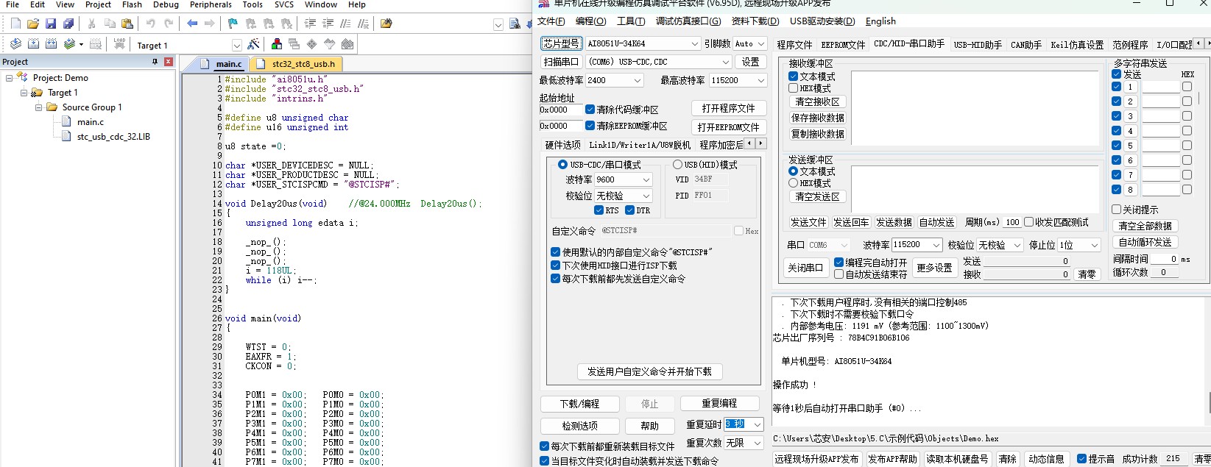Screen dimensions: 1211x467
Task: Click the Save All icon
Action: (68, 24)
